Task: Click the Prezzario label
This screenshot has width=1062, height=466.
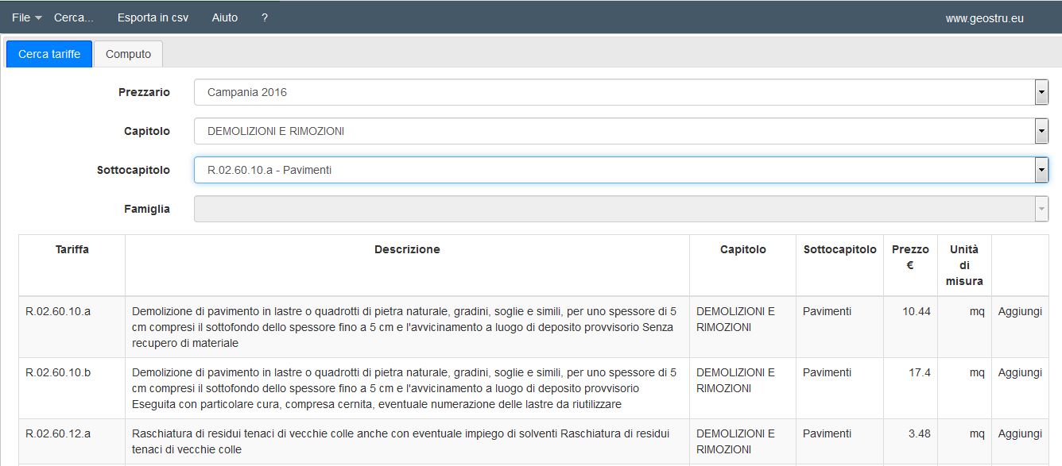Action: click(144, 92)
